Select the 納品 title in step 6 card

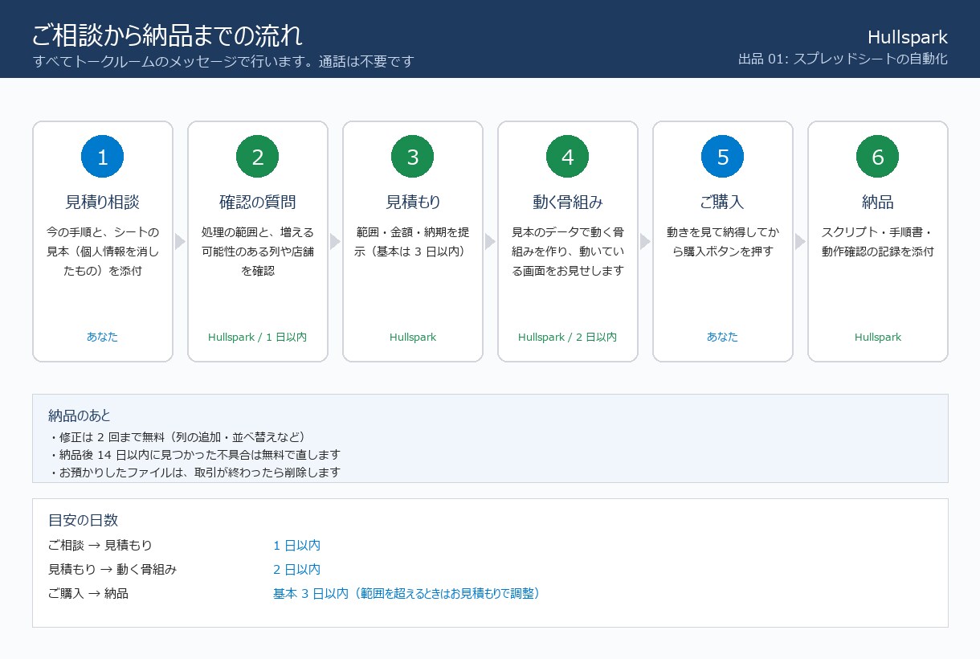[878, 202]
